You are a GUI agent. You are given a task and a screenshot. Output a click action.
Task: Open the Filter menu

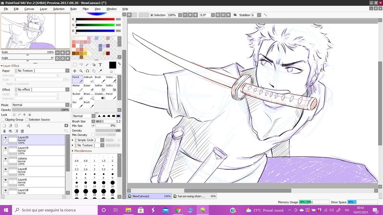click(86, 9)
